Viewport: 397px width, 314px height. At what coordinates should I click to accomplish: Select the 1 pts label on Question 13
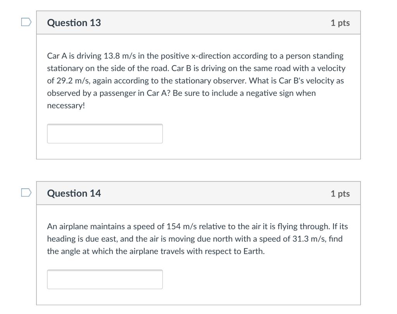[x=340, y=23]
